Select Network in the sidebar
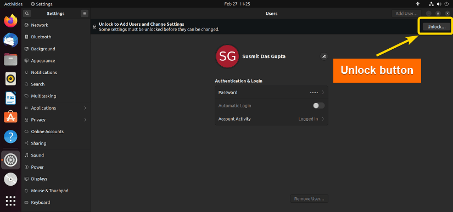The width and height of the screenshot is (453, 212). [56, 25]
